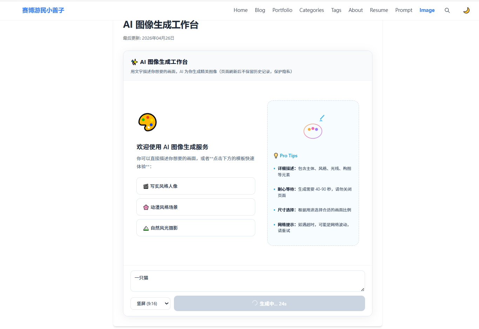Open the 竖屏 (9:16) aspect ratio dropdown
Screen dimensions: 479x329
150,304
